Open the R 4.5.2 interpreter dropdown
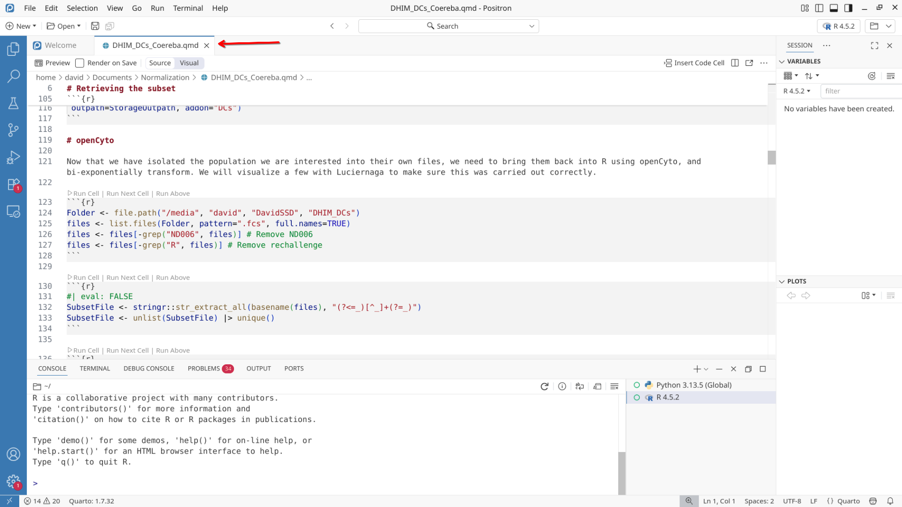This screenshot has width=902, height=507. click(x=839, y=26)
